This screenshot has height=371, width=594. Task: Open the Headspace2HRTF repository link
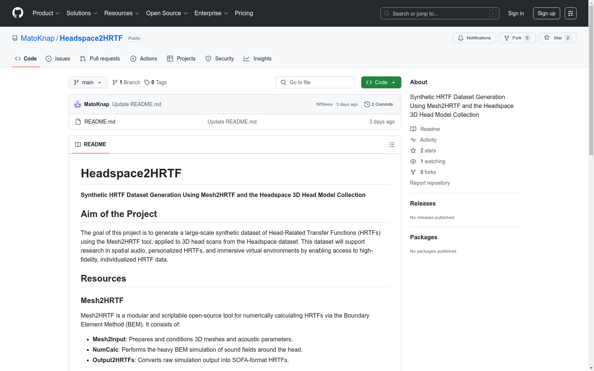pos(91,38)
